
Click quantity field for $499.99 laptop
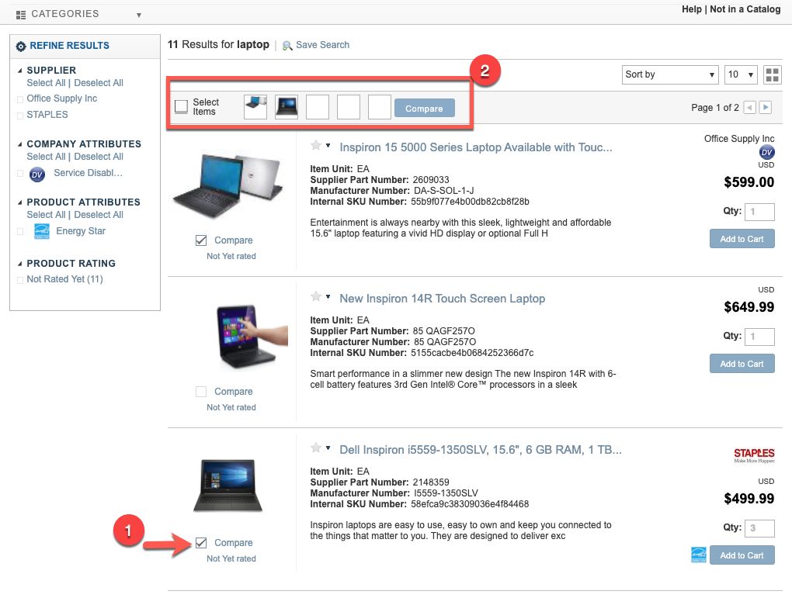coord(759,528)
